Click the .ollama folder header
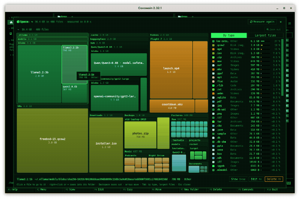Viewport: 300px width, 199px height. (x=52, y=35)
